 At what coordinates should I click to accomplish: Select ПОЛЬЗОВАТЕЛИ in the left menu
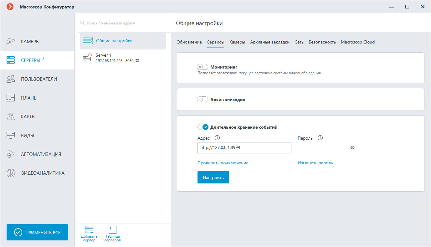tap(39, 79)
